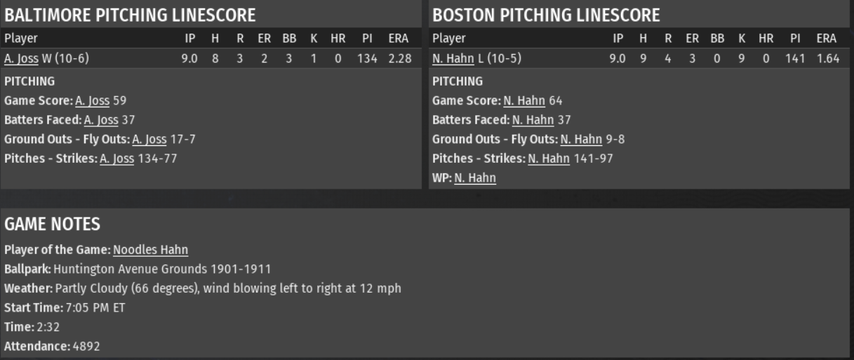Click the Baltimore Pitching Linescore heading
Screen dimensions: 854x360
click(130, 15)
